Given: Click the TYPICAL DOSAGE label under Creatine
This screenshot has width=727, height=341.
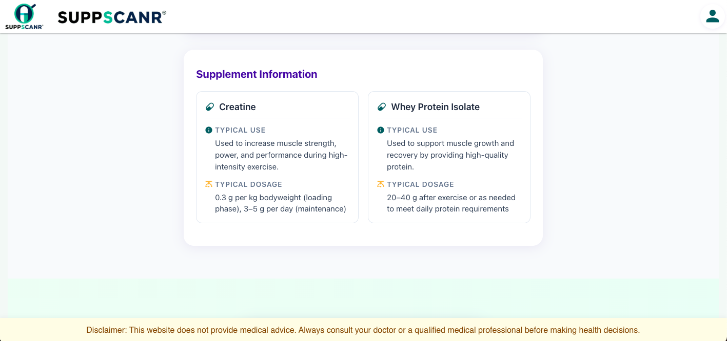Looking at the screenshot, I should coord(248,184).
